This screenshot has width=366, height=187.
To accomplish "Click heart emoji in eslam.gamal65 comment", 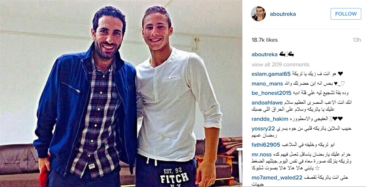I will pyautogui.click(x=340, y=74).
